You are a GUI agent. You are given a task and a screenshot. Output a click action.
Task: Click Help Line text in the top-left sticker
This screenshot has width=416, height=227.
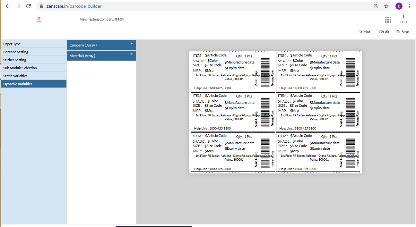coord(212,88)
